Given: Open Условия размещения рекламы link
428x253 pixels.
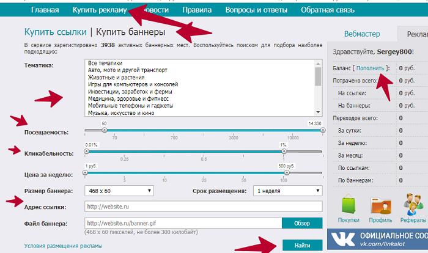Looking at the screenshot, I should 63,246.
